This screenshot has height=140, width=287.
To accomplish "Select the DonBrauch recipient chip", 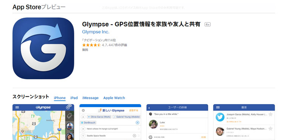I will click(x=88, y=123).
